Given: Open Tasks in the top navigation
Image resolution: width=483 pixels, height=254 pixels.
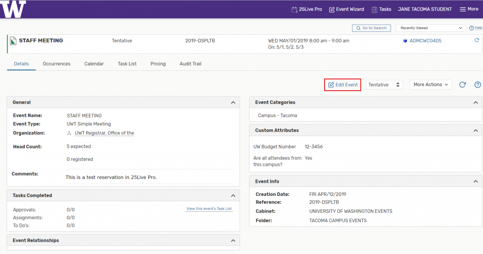Looking at the screenshot, I should [x=381, y=9].
